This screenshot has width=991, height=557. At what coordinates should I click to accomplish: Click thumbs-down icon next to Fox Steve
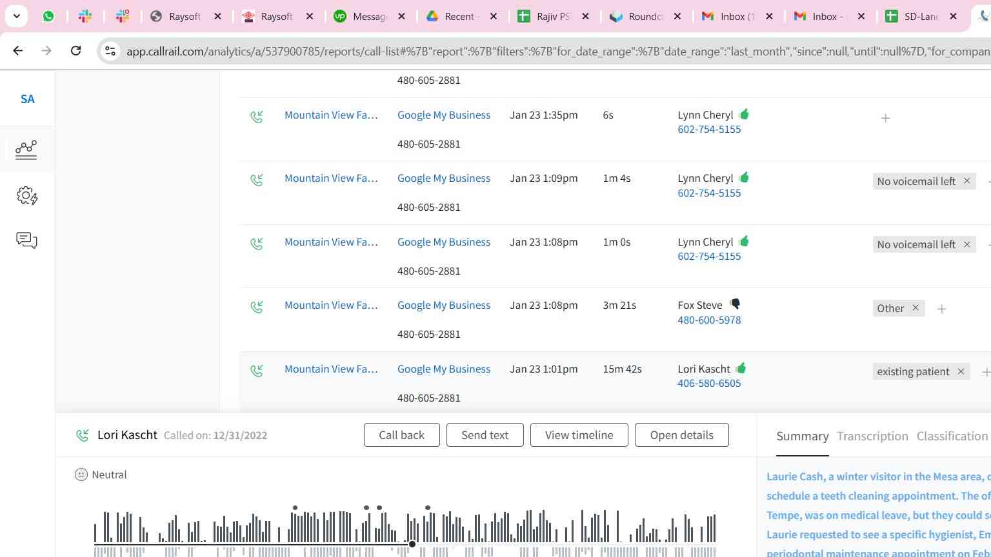(x=735, y=304)
